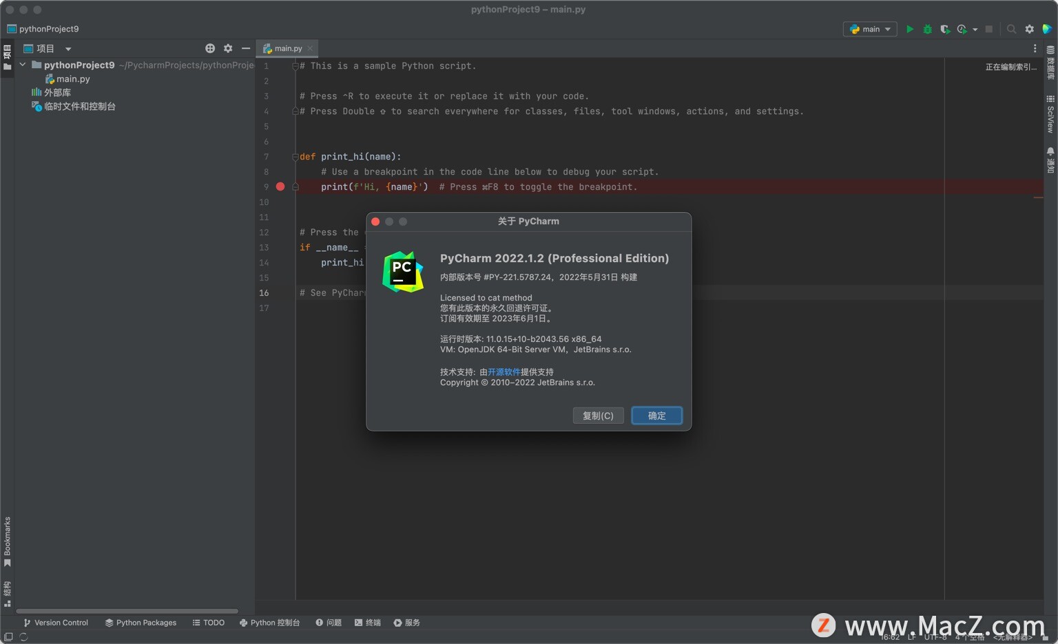Select main.py in the project tree
1058x644 pixels.
tap(68, 79)
